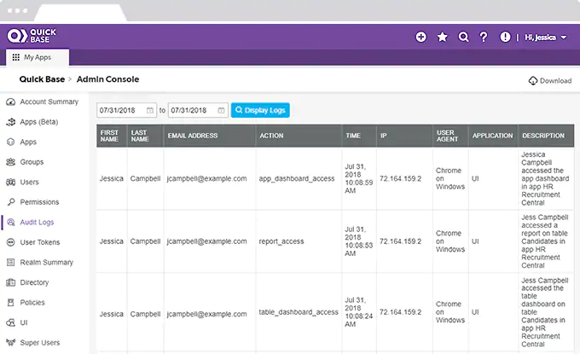Image resolution: width=580 pixels, height=354 pixels.
Task: Sort by FIRST NAME column header
Action: (112, 136)
